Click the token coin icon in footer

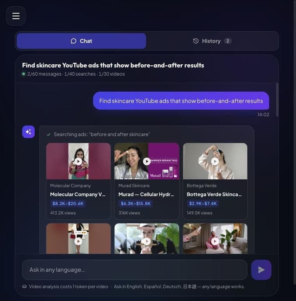(25, 287)
